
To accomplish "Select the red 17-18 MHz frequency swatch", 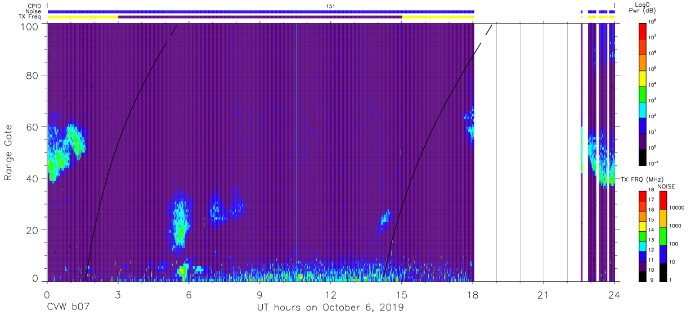I will click(x=642, y=195).
